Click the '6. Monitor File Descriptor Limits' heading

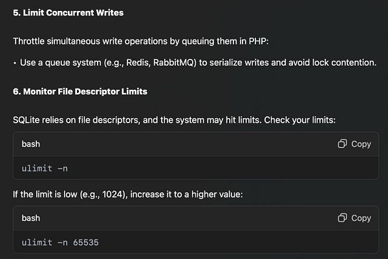pyautogui.click(x=80, y=92)
